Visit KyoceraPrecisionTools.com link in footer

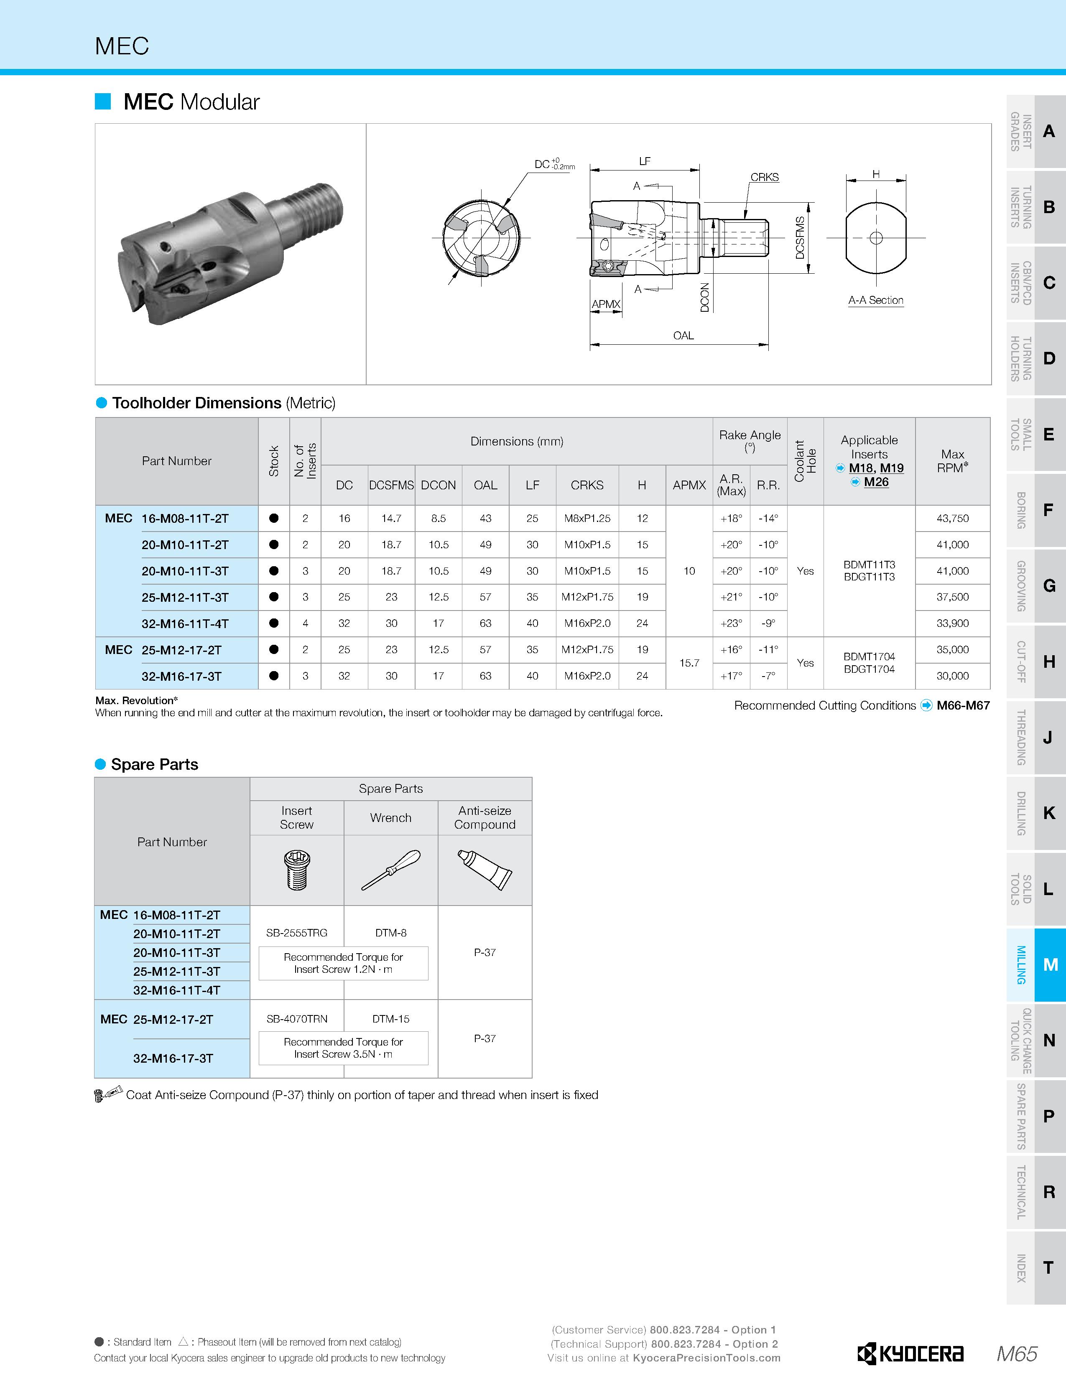point(706,1358)
